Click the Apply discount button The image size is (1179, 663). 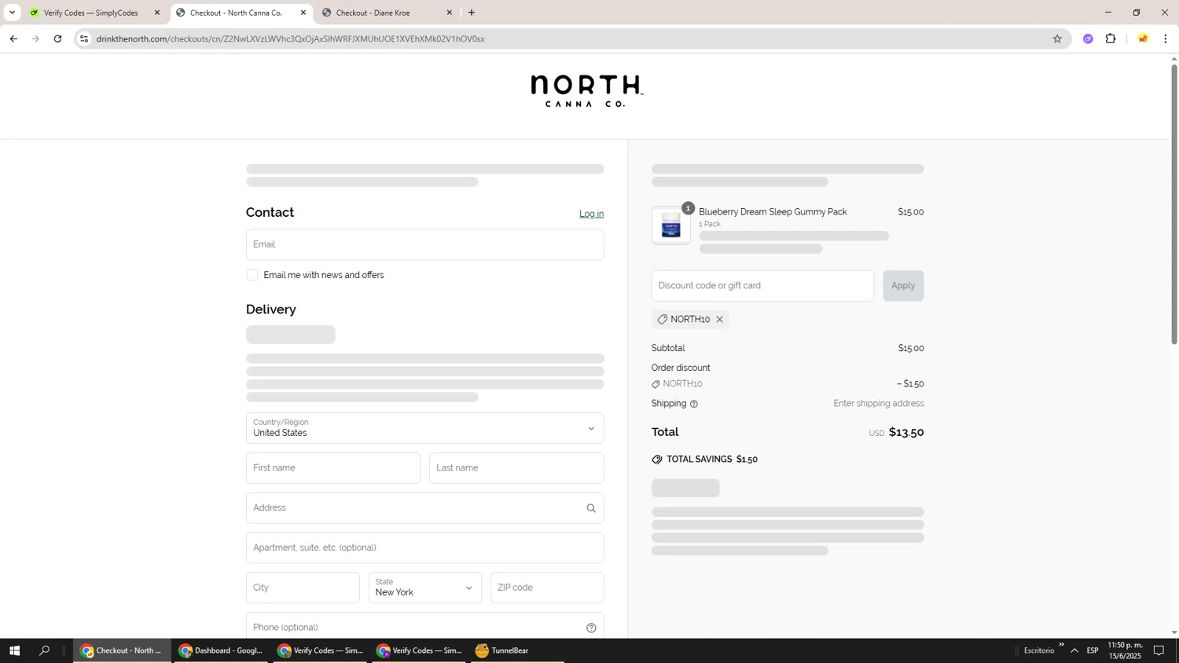pos(903,286)
